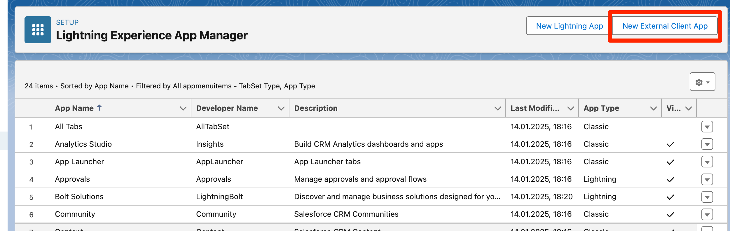The height and width of the screenshot is (231, 730).
Task: Open row actions for Analytics Studio
Action: pos(707,144)
